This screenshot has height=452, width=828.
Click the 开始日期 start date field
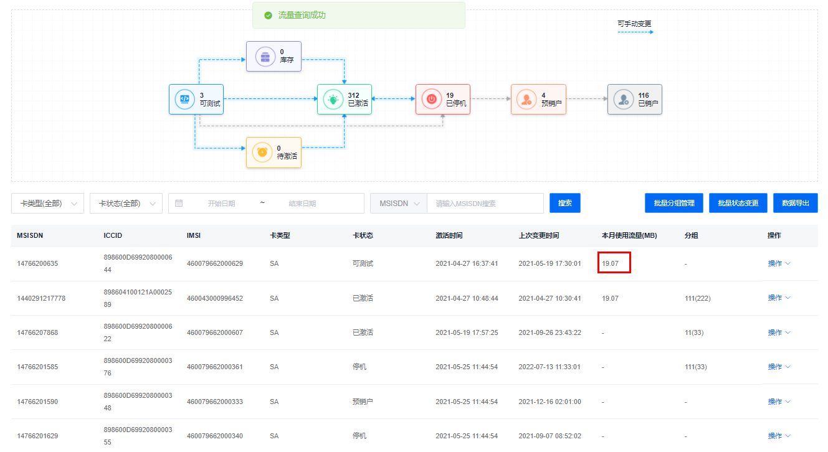[221, 204]
